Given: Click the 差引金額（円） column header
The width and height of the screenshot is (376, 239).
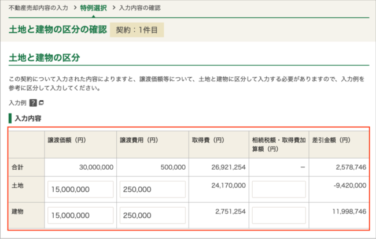Looking at the screenshot, I should click(x=332, y=140).
